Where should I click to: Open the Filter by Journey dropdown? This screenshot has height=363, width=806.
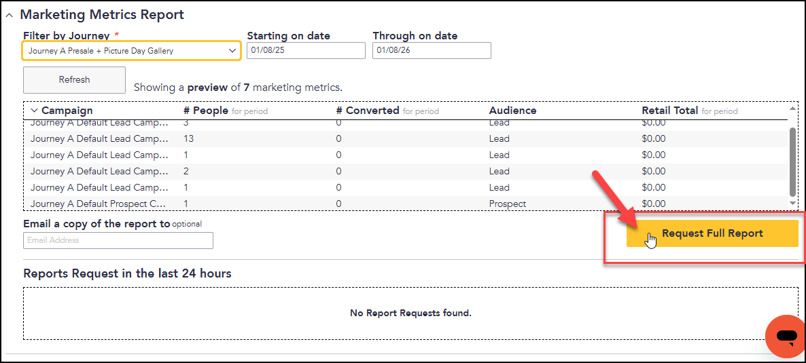(132, 51)
